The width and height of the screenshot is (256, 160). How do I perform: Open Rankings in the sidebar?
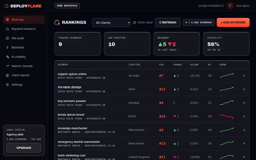pyautogui.click(x=24, y=19)
